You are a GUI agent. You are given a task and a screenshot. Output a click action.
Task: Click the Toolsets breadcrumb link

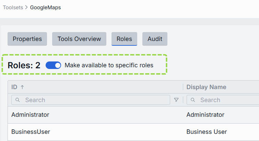click(x=12, y=7)
